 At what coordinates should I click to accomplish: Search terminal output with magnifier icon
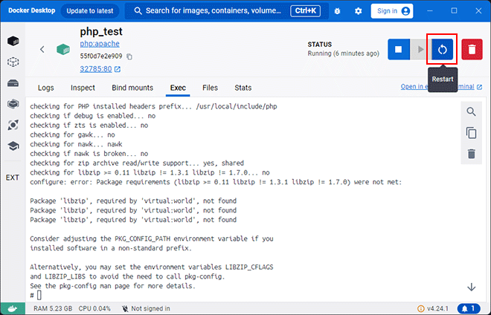point(471,111)
